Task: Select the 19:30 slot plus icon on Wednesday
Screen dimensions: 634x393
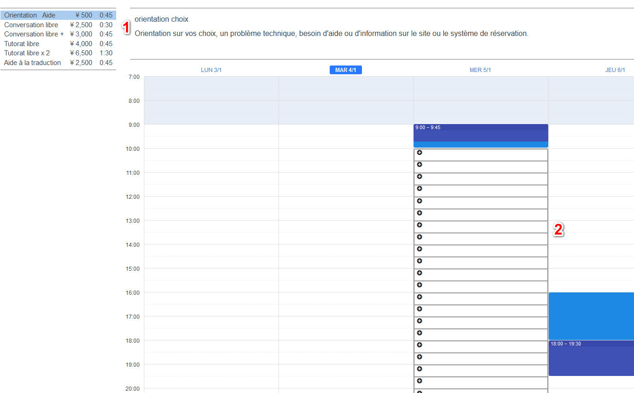Action: [x=420, y=381]
